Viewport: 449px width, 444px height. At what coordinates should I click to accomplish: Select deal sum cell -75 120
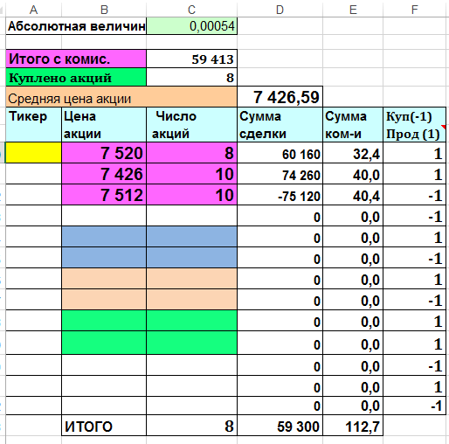tap(280, 195)
